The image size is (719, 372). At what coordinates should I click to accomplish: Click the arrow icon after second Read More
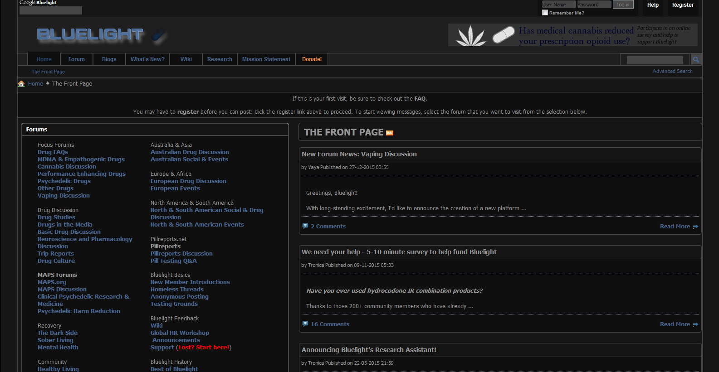tap(695, 324)
